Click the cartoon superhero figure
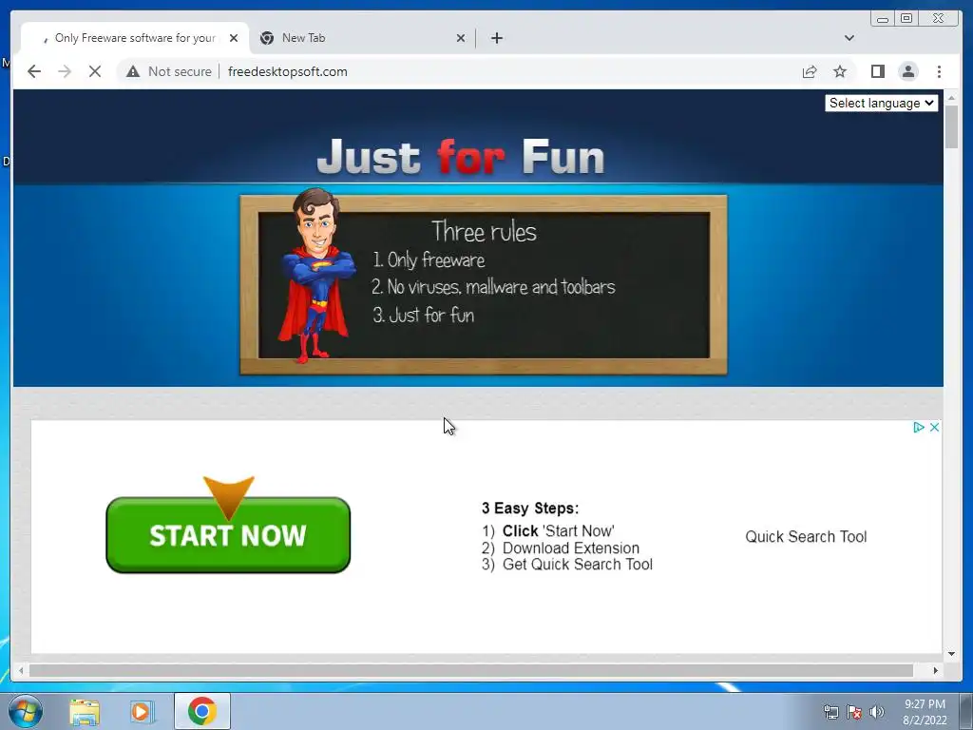 [x=316, y=277]
